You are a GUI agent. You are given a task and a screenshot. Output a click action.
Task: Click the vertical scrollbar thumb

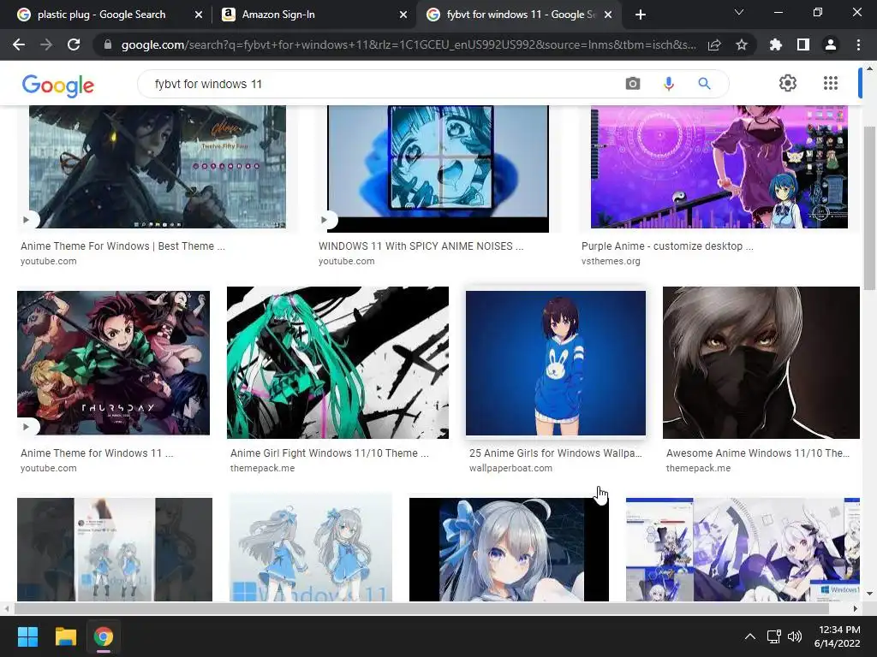(x=869, y=208)
